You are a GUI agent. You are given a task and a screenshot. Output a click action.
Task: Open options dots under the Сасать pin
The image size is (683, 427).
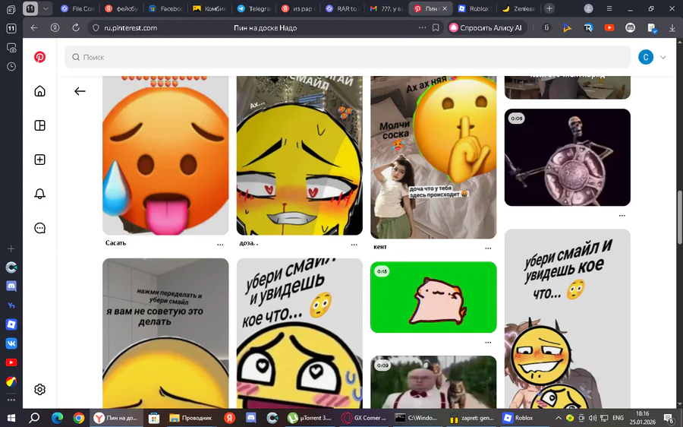coord(220,245)
